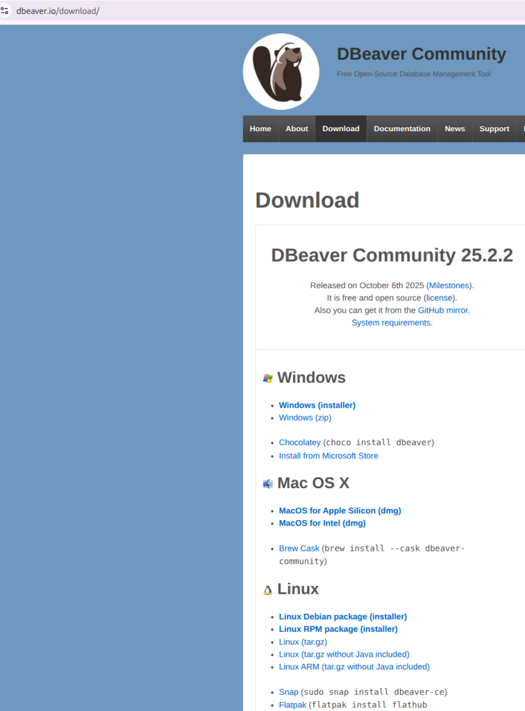The width and height of the screenshot is (525, 711).
Task: Select the Download navigation tab
Action: tap(341, 128)
